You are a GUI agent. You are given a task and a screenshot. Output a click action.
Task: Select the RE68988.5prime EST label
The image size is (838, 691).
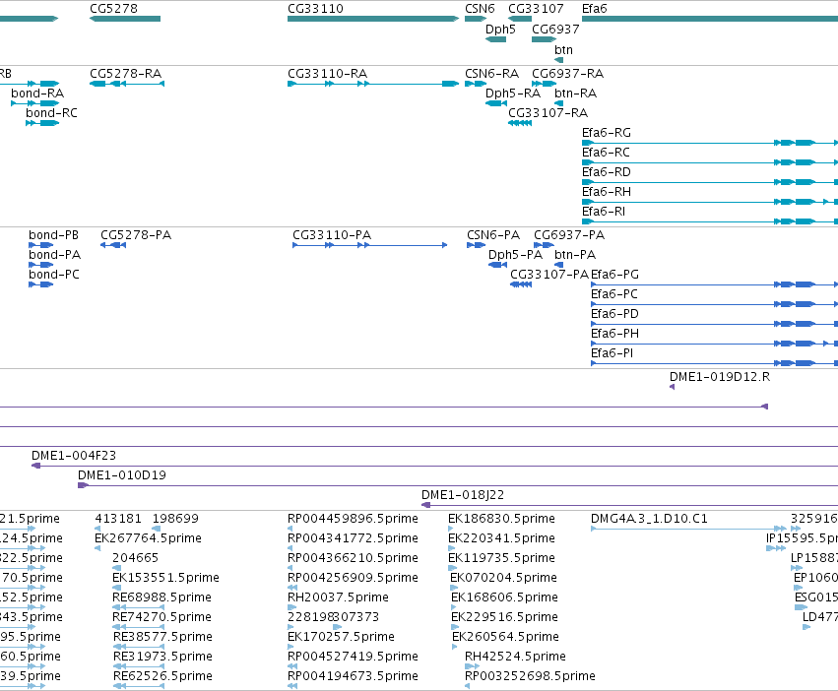pyautogui.click(x=161, y=597)
